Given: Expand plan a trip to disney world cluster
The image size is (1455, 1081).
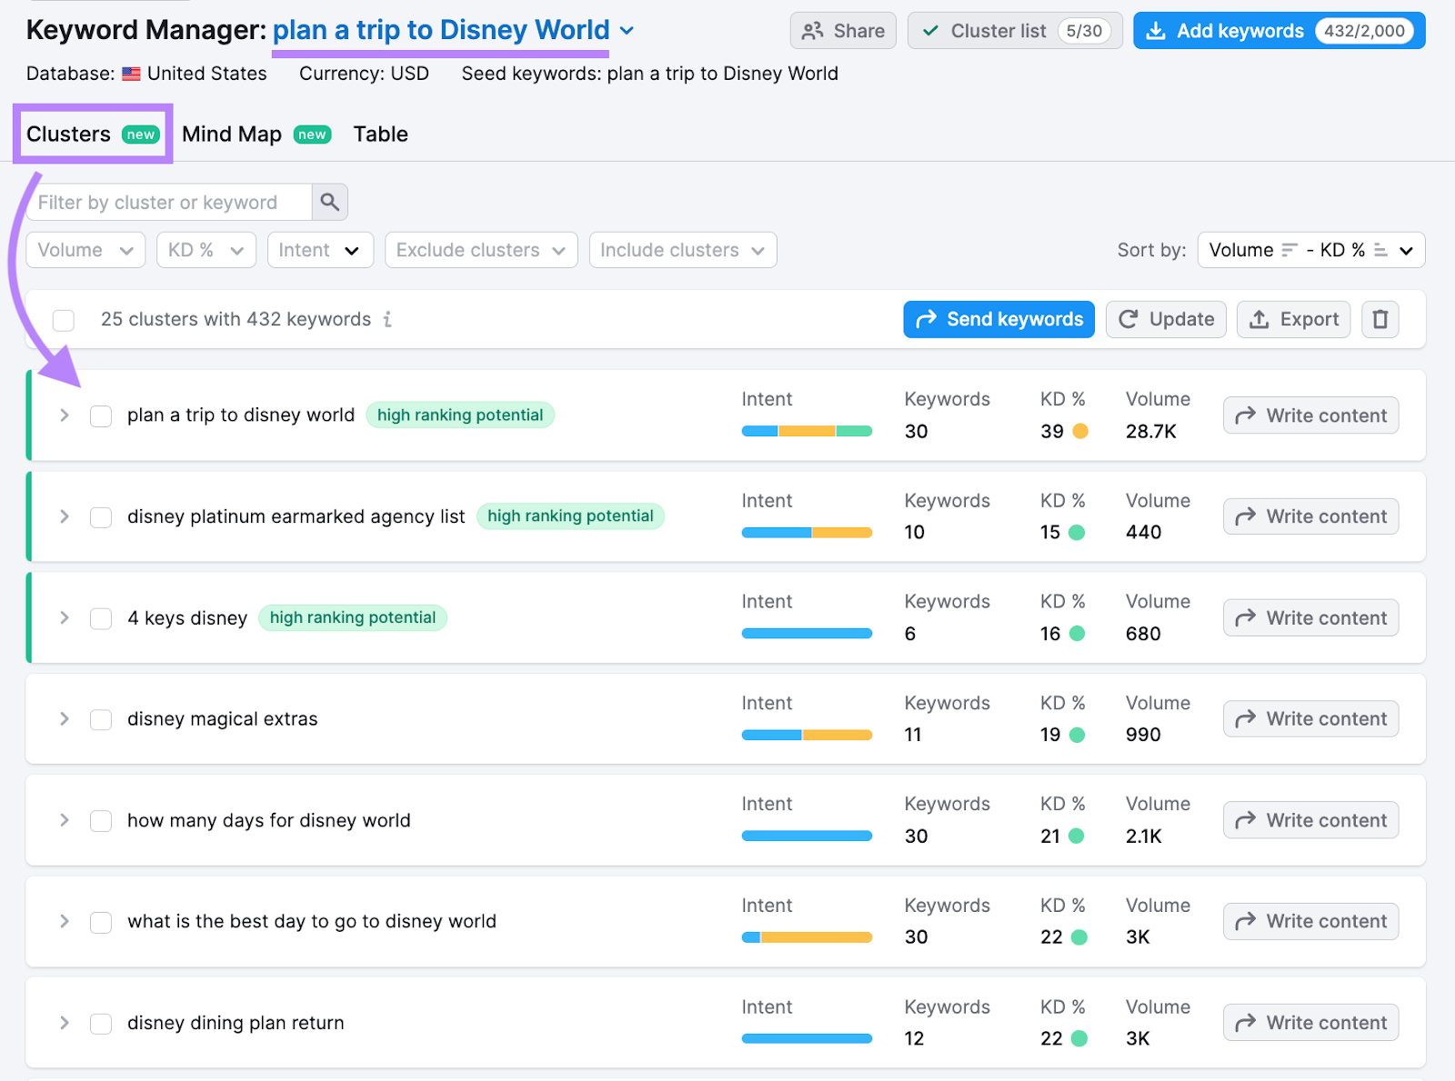Looking at the screenshot, I should 65,415.
